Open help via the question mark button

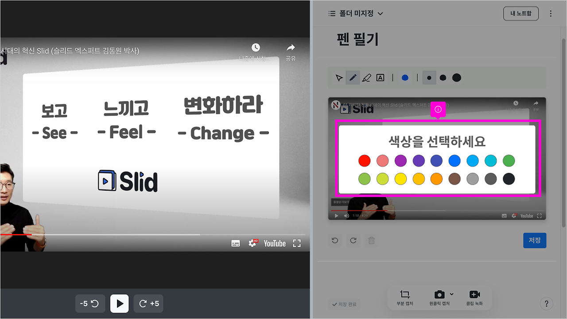pos(546,303)
